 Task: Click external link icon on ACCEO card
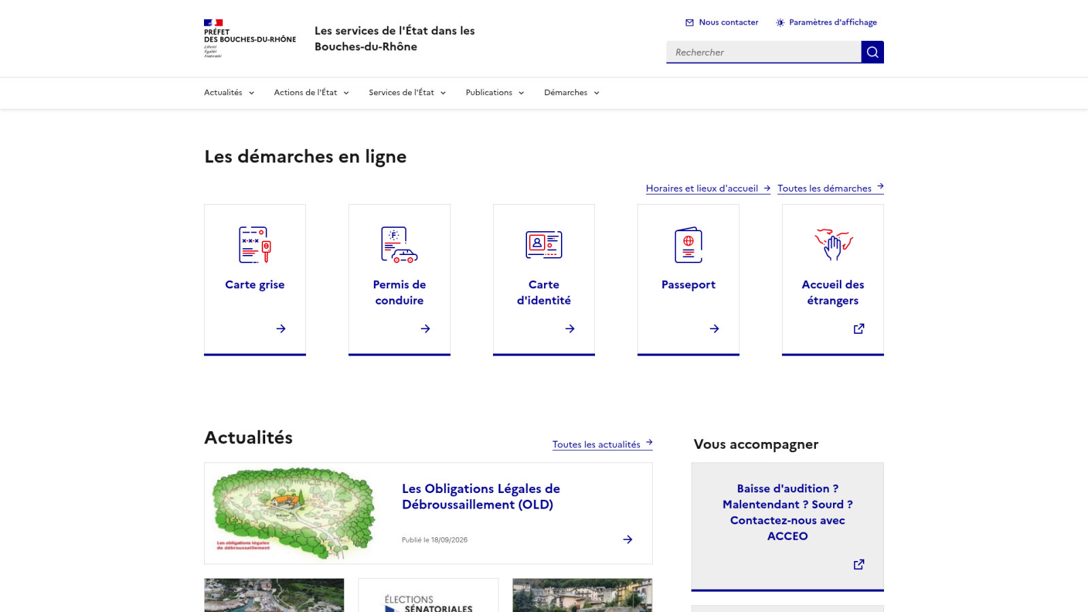click(859, 564)
